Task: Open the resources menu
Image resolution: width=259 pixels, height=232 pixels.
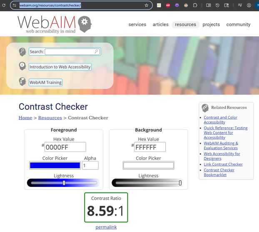Action: click(x=185, y=25)
